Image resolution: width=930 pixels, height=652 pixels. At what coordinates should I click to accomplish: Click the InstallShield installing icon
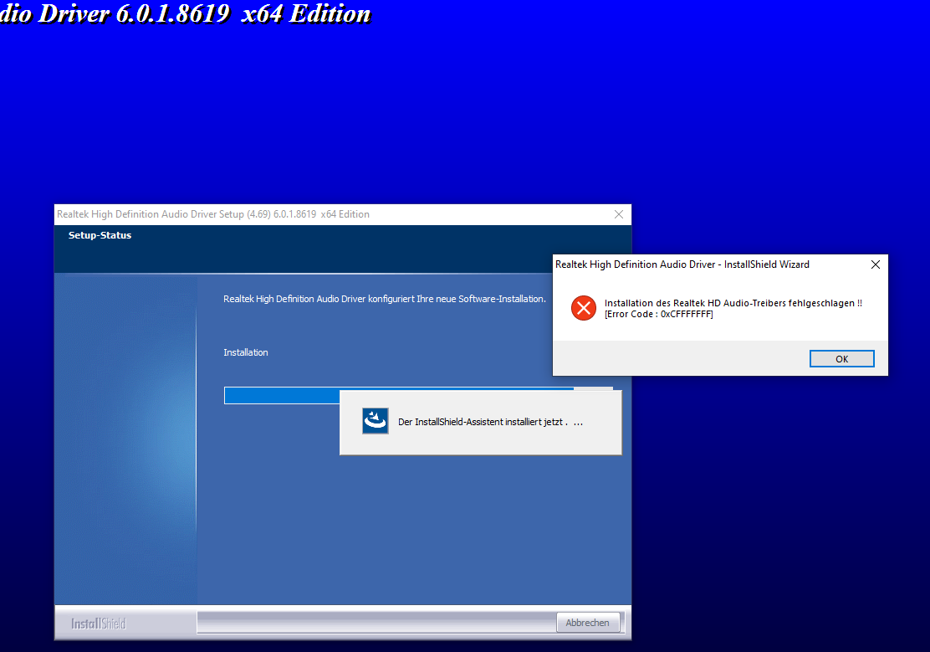point(376,421)
